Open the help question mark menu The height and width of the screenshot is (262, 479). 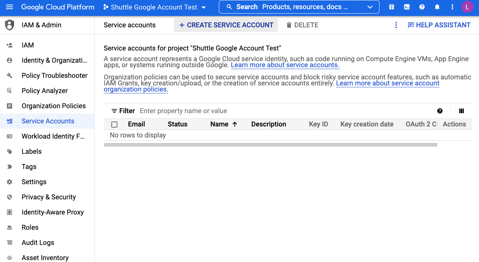point(422,7)
